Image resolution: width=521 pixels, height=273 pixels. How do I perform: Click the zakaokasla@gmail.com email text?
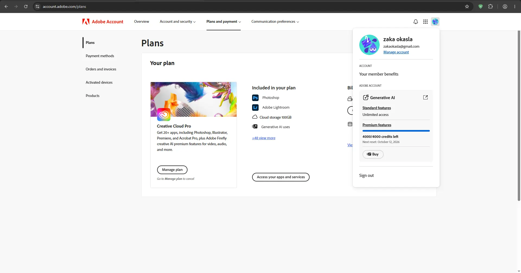point(401,47)
